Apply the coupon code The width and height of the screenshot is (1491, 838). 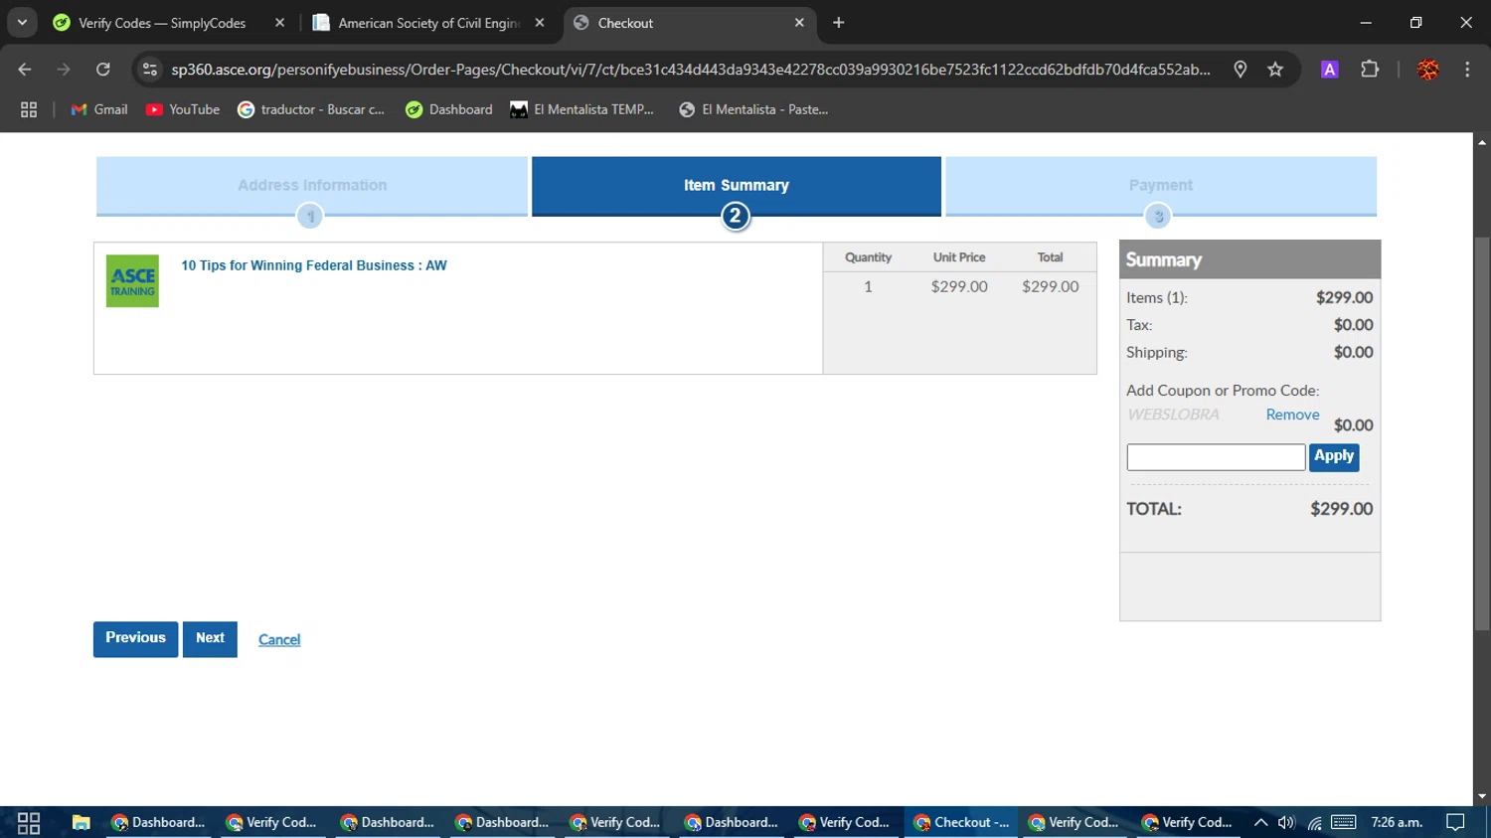point(1334,456)
